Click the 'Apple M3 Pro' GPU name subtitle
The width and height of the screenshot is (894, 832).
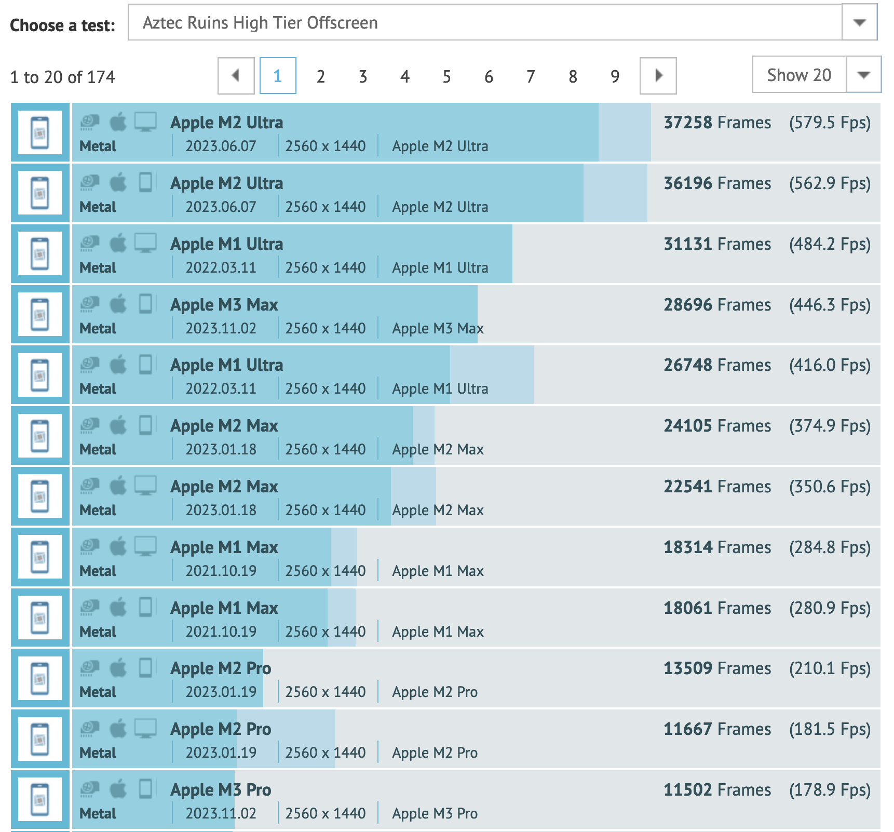(435, 813)
